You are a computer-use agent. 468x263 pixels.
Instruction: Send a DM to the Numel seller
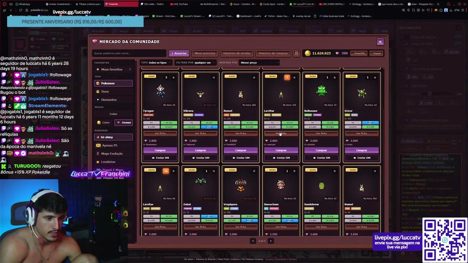[x=241, y=158]
